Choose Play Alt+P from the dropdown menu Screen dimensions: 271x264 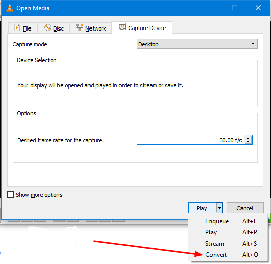coord(228,232)
